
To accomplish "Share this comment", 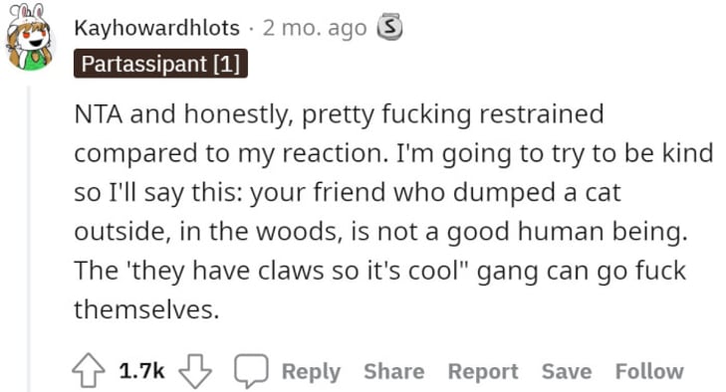I will [394, 371].
